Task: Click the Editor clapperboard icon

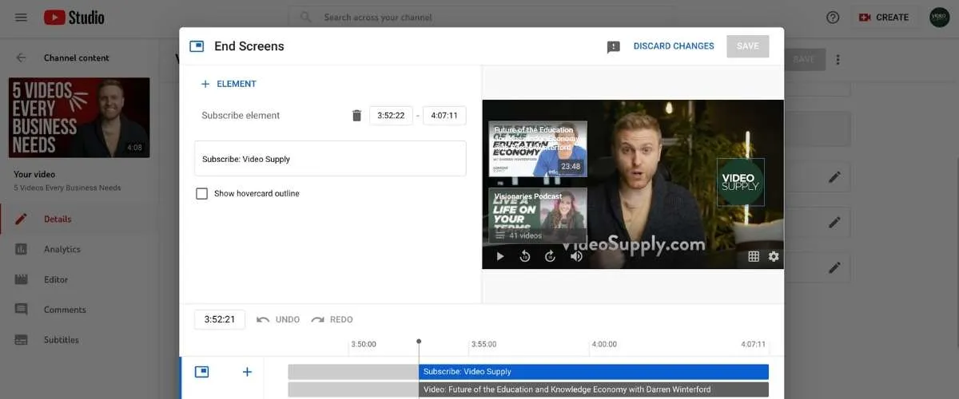Action: [22, 279]
